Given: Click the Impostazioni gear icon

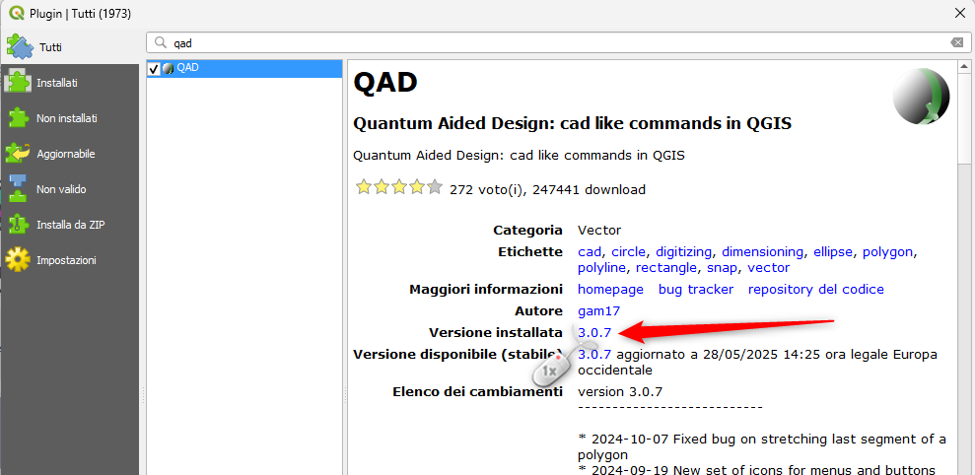Looking at the screenshot, I should 18,260.
